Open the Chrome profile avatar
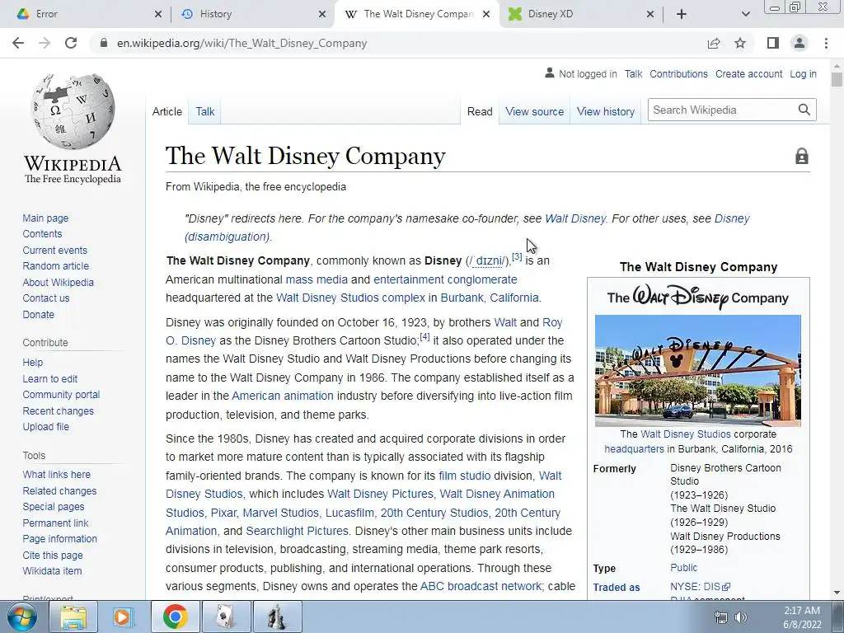Viewport: 844px width, 633px height. 799,43
